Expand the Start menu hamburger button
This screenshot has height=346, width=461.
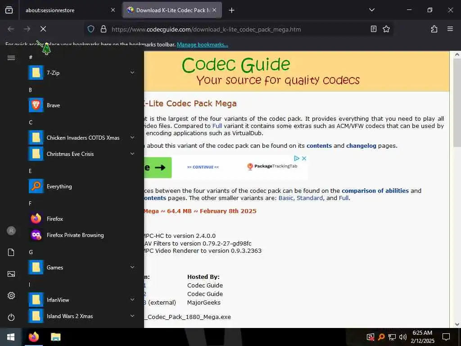pyautogui.click(x=11, y=58)
